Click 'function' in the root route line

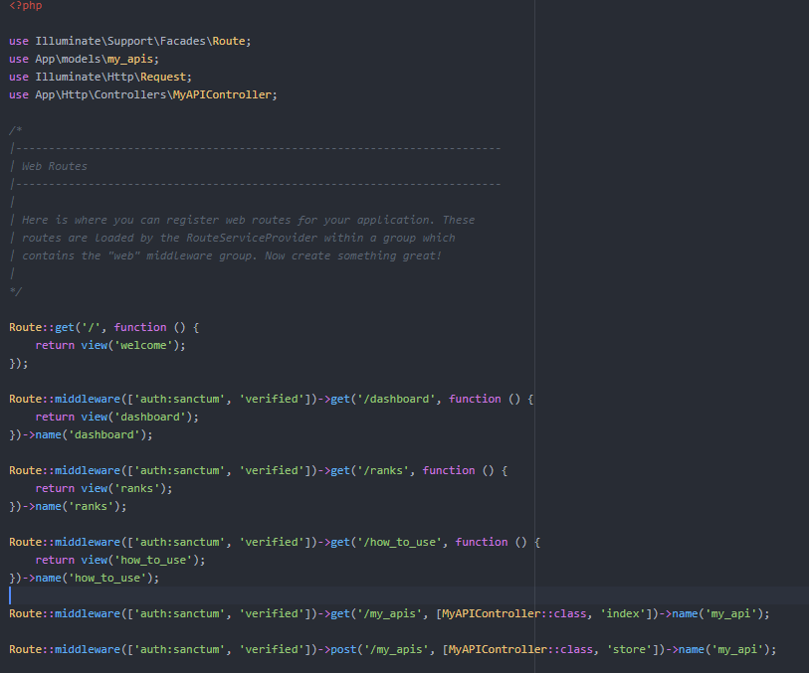click(140, 328)
